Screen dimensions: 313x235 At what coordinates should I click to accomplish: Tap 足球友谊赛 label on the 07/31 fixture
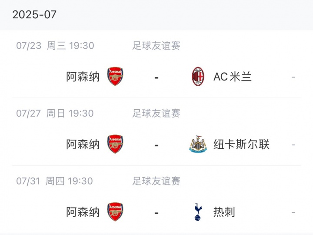point(156,181)
